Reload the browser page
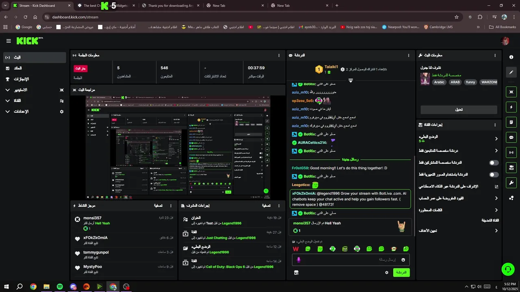520x292 pixels. point(25,17)
